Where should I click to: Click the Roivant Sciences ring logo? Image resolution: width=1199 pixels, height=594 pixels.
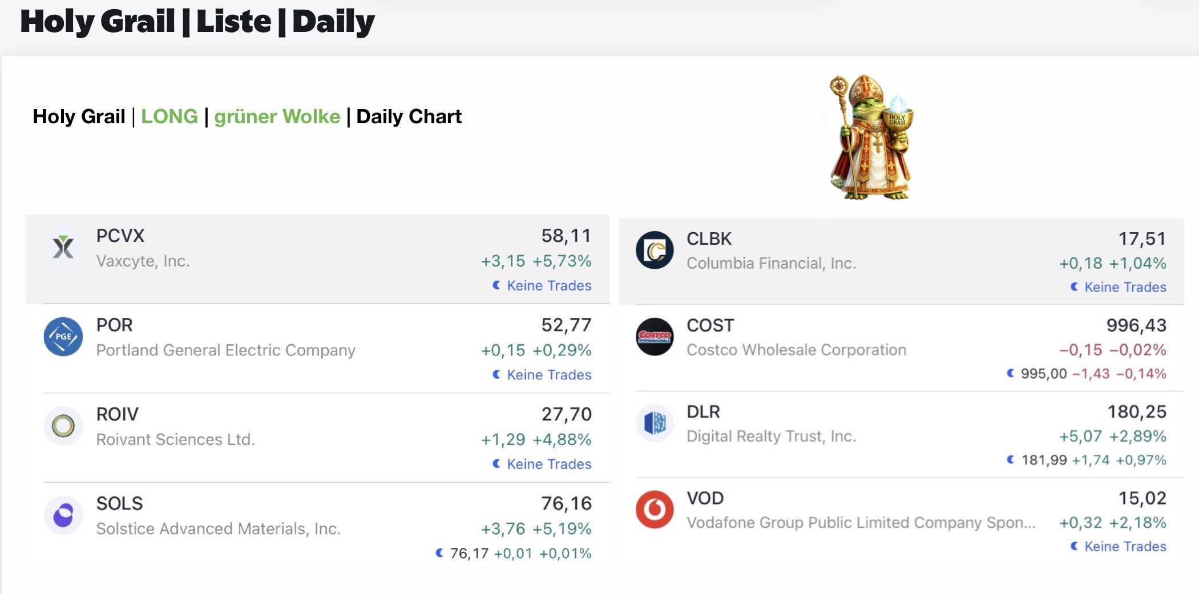pyautogui.click(x=63, y=426)
